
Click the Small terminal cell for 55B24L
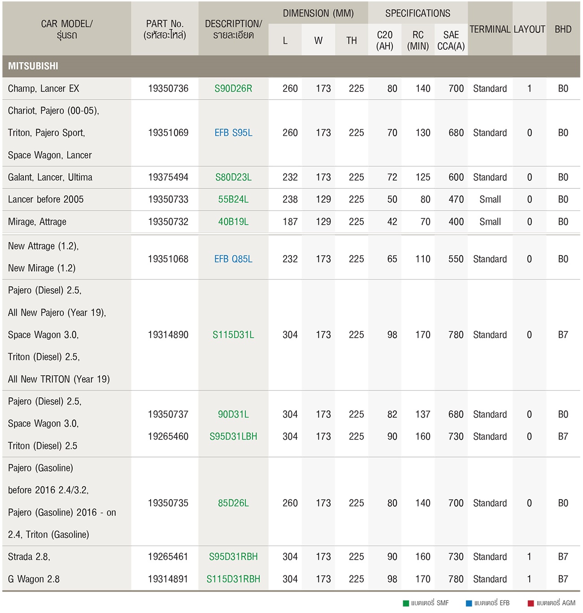pos(490,199)
